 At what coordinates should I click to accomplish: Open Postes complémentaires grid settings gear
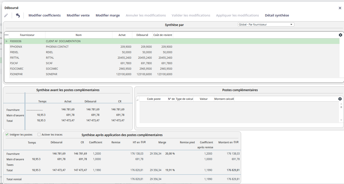(340, 99)
